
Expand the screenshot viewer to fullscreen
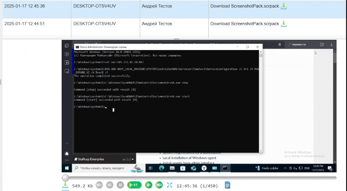point(169,185)
